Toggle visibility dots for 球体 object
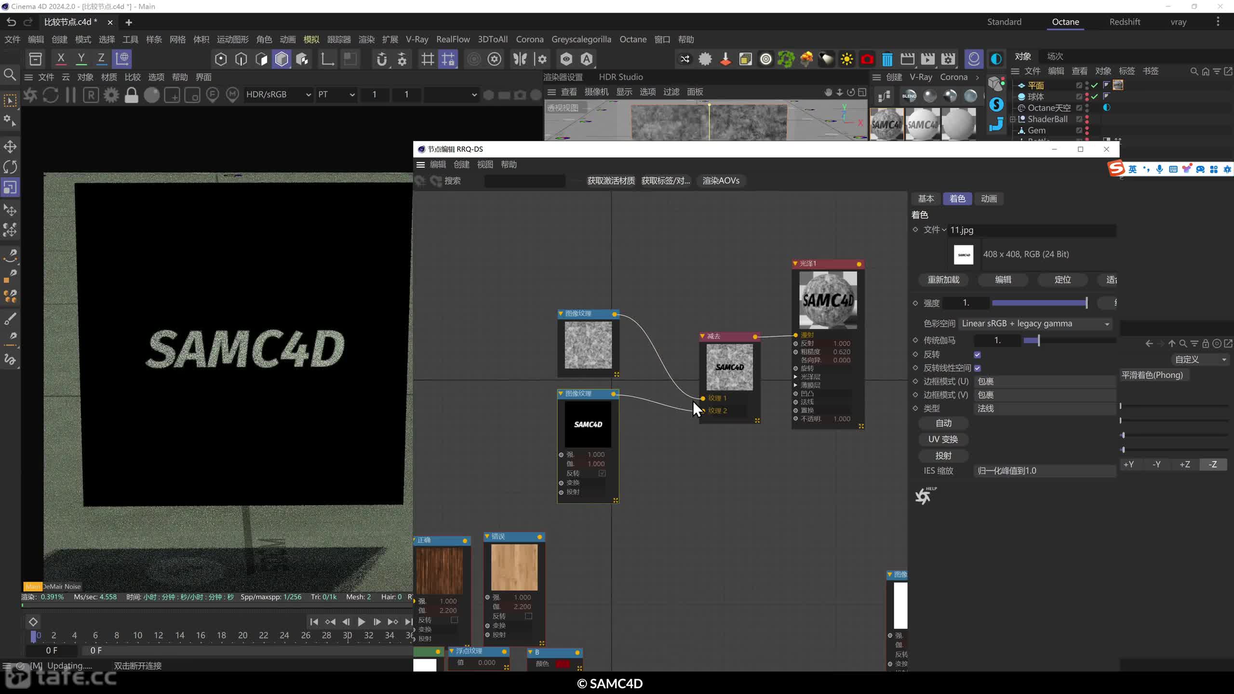 [1087, 96]
